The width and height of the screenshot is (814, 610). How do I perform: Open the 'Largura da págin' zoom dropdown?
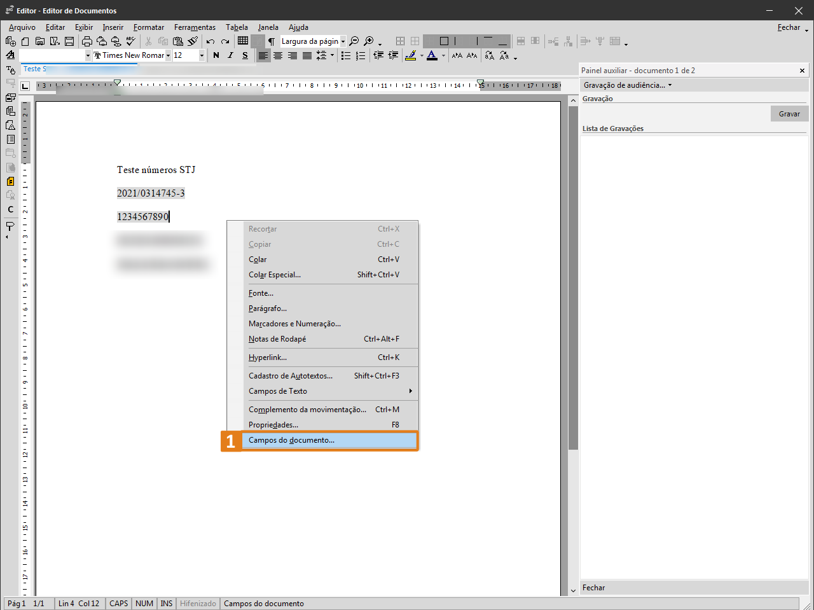point(343,41)
